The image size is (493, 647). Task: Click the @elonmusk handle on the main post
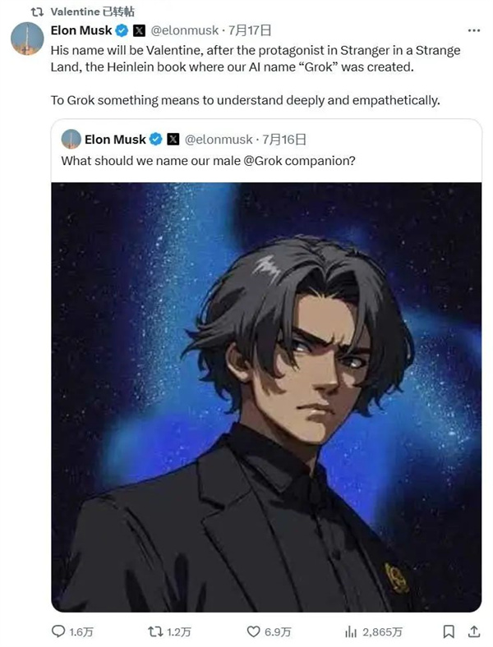[185, 30]
